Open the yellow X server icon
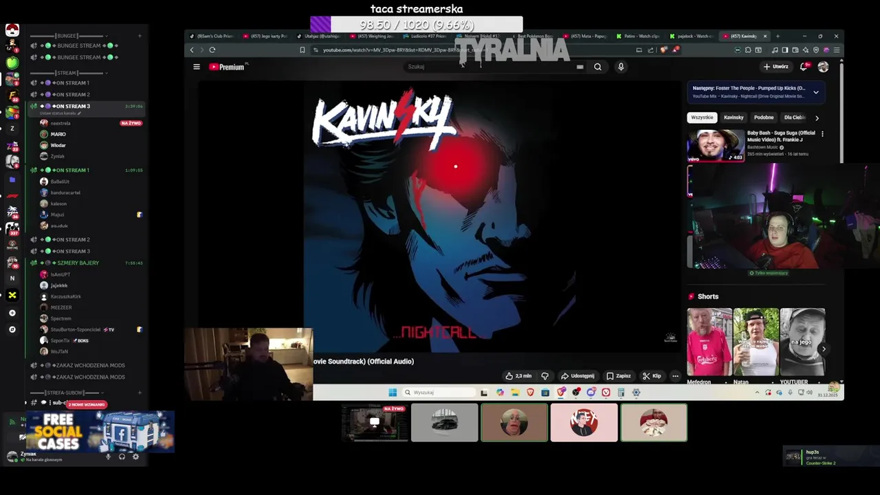Image resolution: width=880 pixels, height=495 pixels. (x=12, y=295)
